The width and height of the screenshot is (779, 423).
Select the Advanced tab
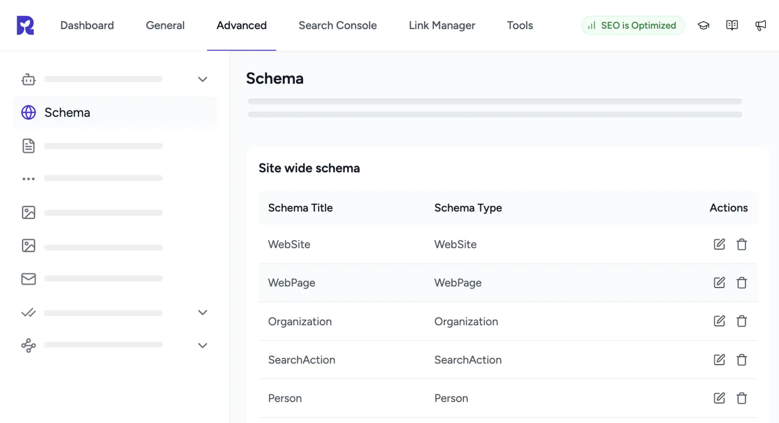point(242,25)
